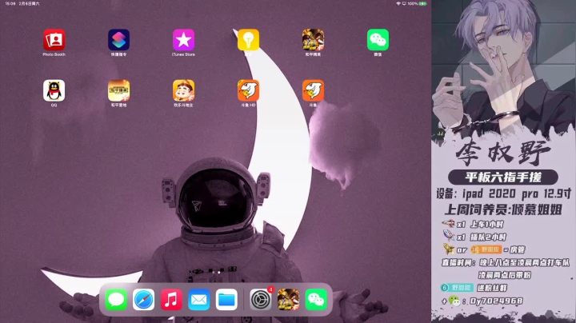Click the 进粉丝群 text
The width and height of the screenshot is (576, 323).
[492, 288]
